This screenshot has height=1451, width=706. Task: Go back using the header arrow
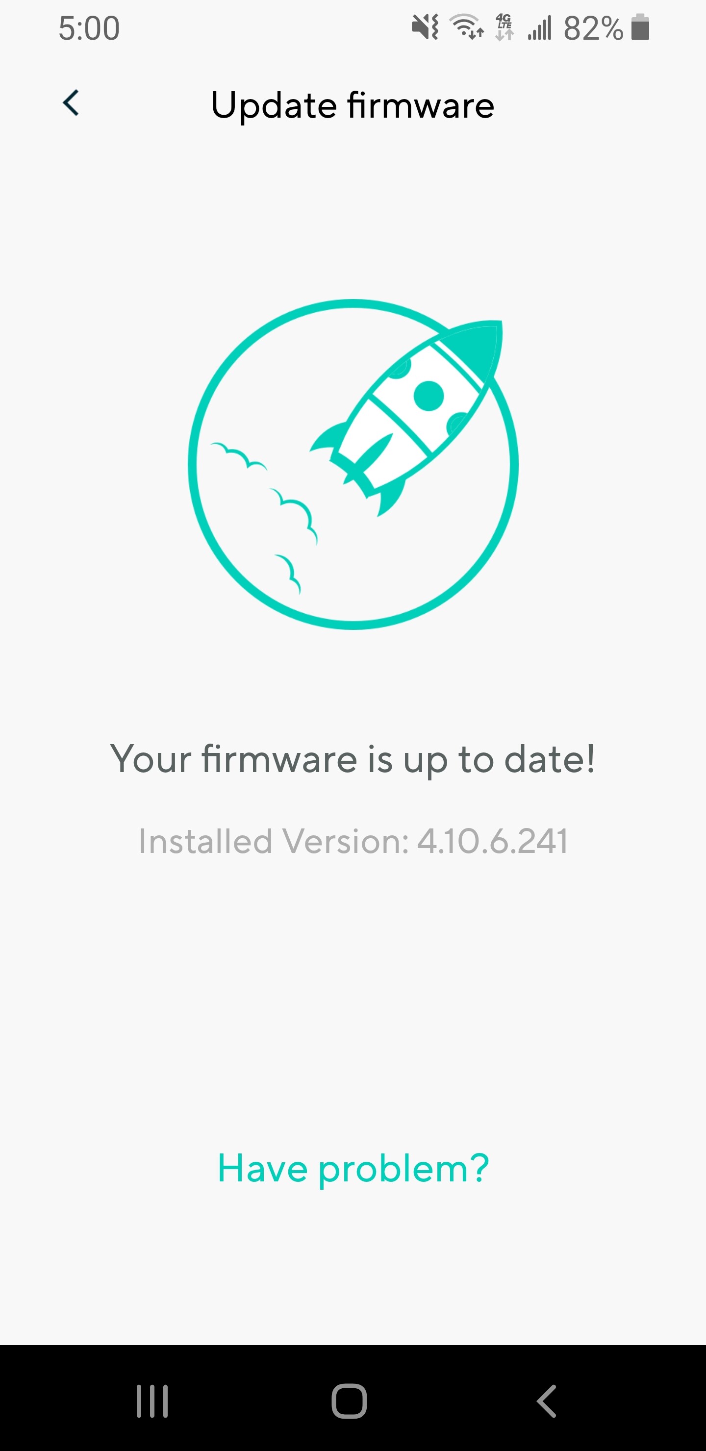pos(71,103)
